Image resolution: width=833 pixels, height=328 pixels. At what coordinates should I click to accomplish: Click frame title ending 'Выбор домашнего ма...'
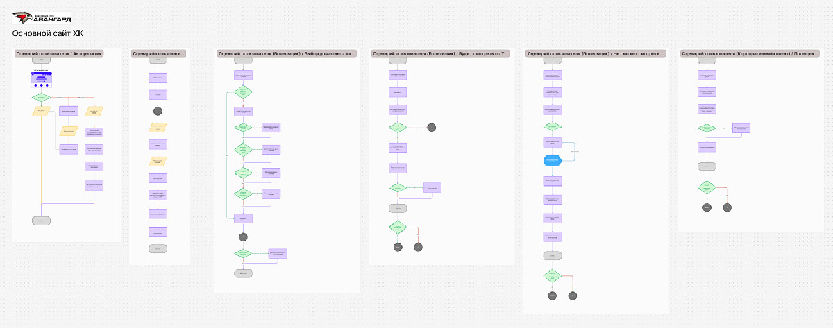pyautogui.click(x=287, y=53)
